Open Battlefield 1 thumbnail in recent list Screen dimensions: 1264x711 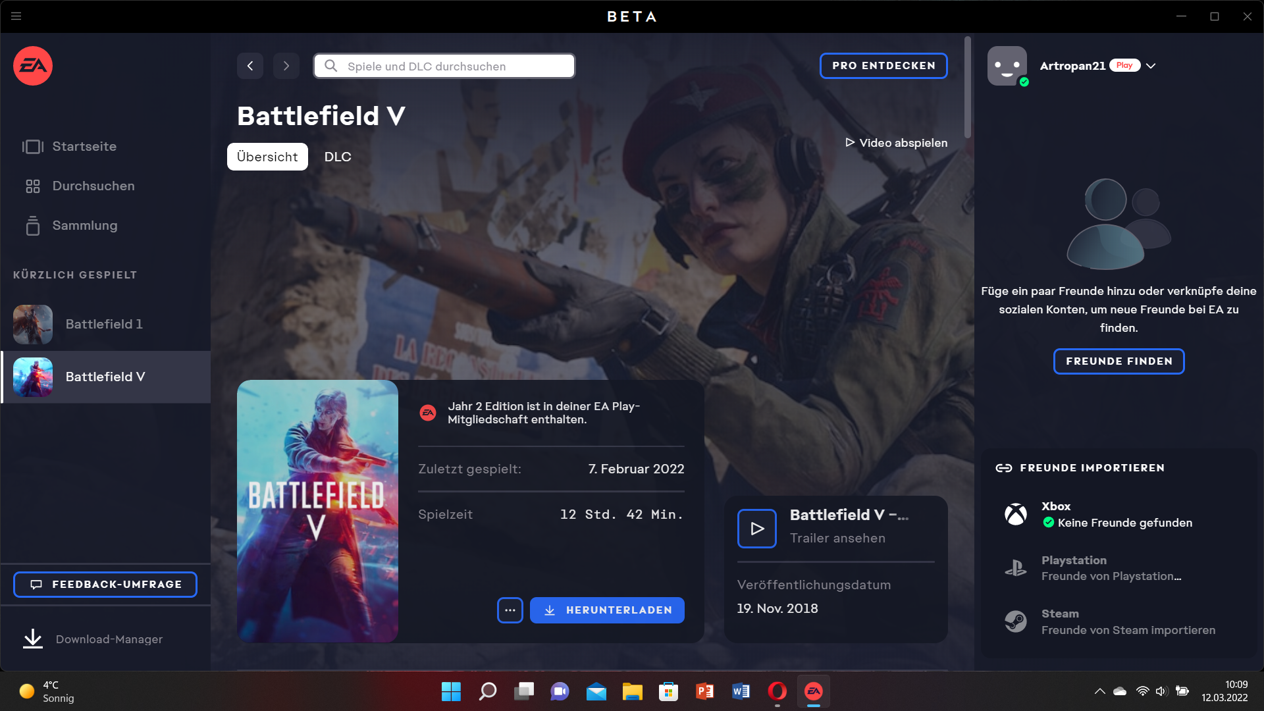[33, 325]
